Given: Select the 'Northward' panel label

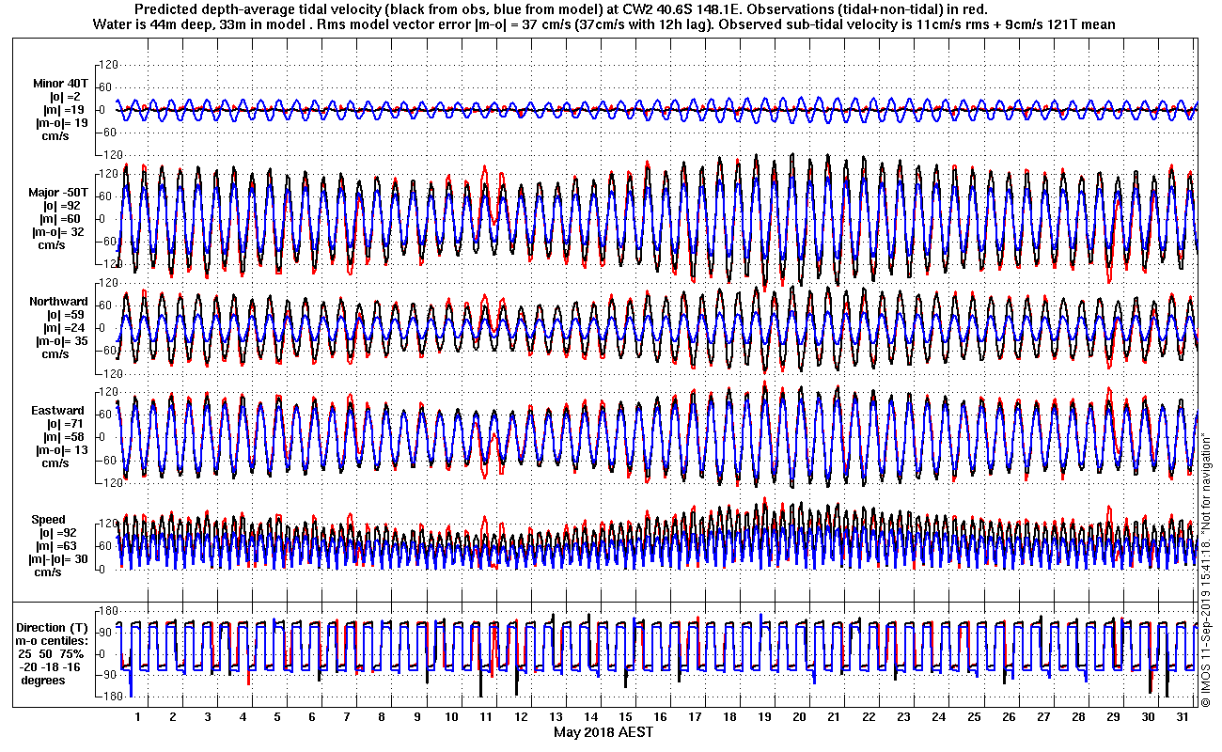Looking at the screenshot, I should (57, 302).
